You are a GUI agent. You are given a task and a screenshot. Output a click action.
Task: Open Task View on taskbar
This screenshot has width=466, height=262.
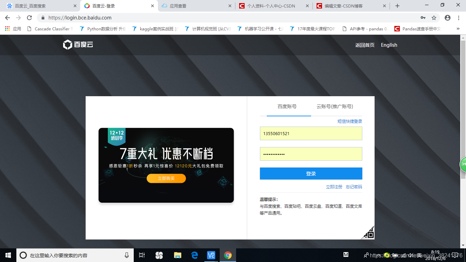(142, 255)
